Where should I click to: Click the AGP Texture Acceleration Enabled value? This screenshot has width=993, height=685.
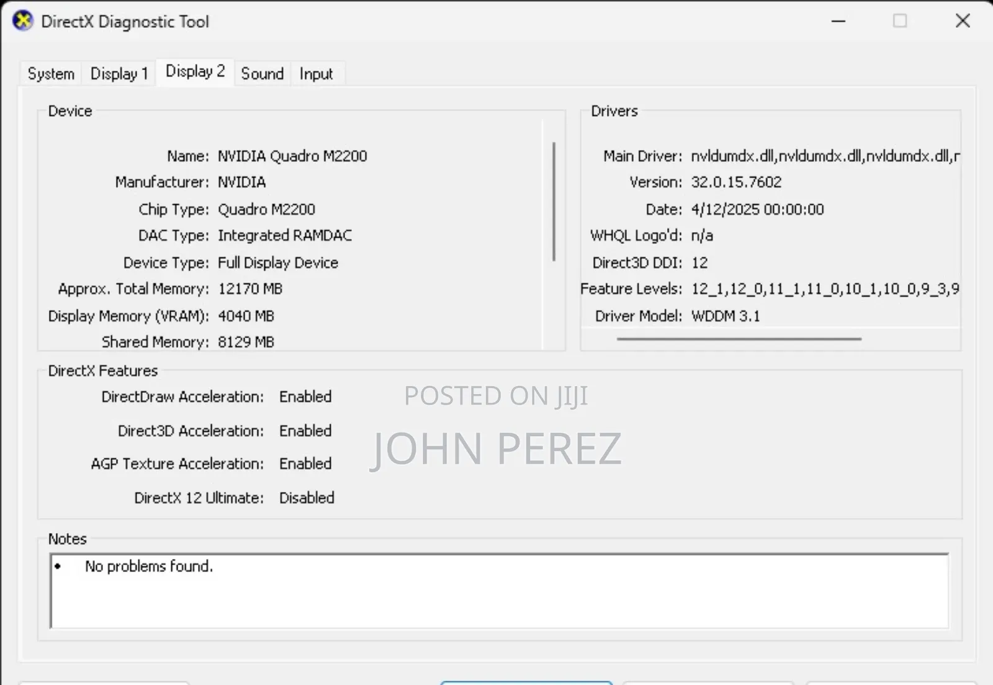[x=305, y=464]
